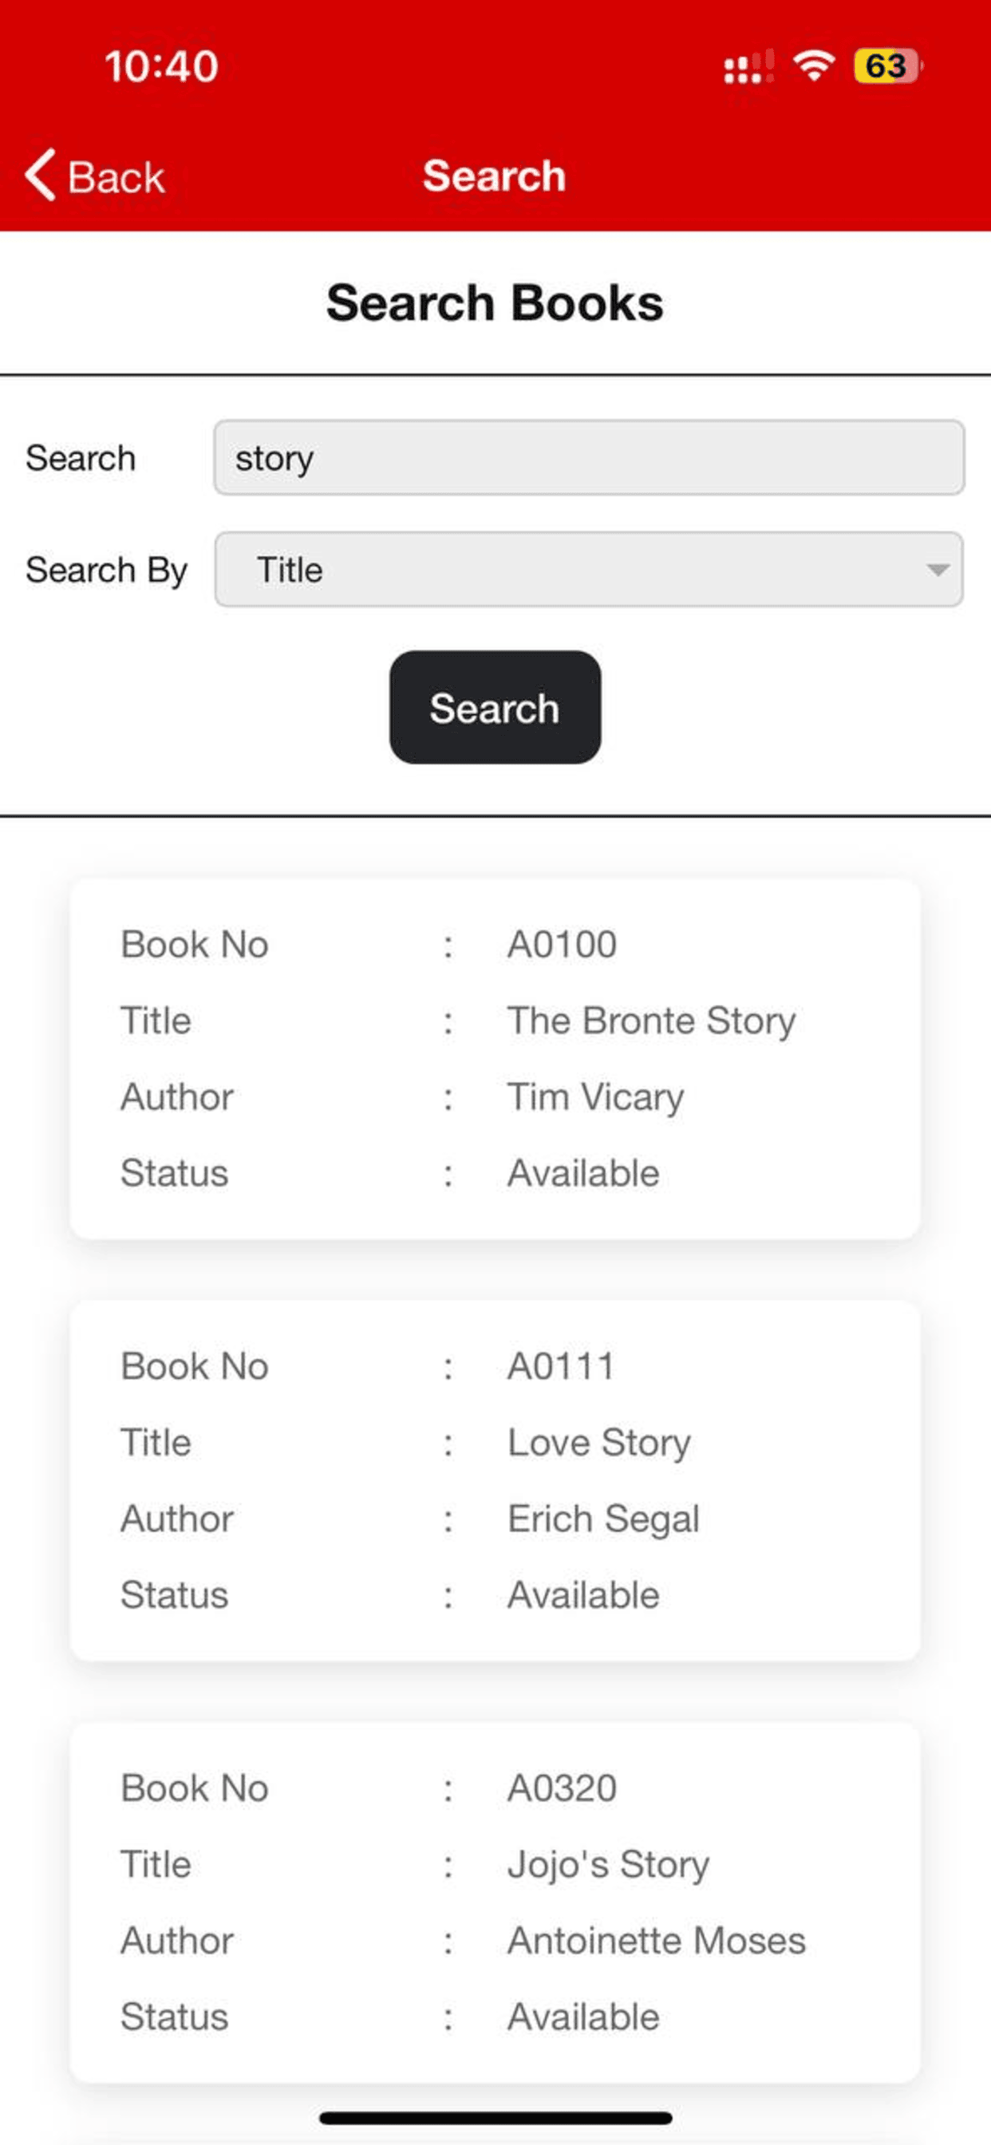Select author name Antoinette Moses
991x2145 pixels.
point(657,1941)
